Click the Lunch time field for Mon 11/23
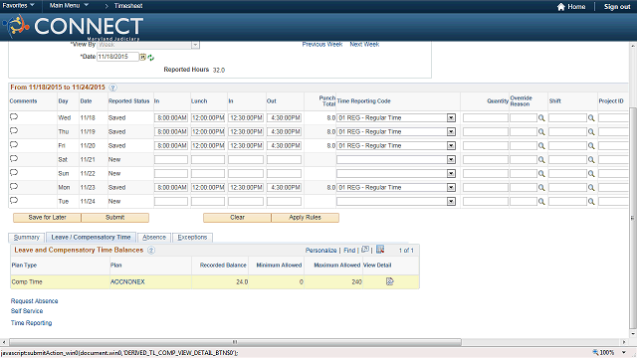The height and width of the screenshot is (358, 637). tap(208, 187)
